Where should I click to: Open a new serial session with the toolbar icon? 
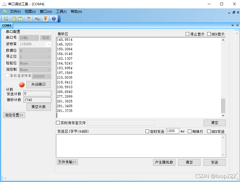(6, 18)
